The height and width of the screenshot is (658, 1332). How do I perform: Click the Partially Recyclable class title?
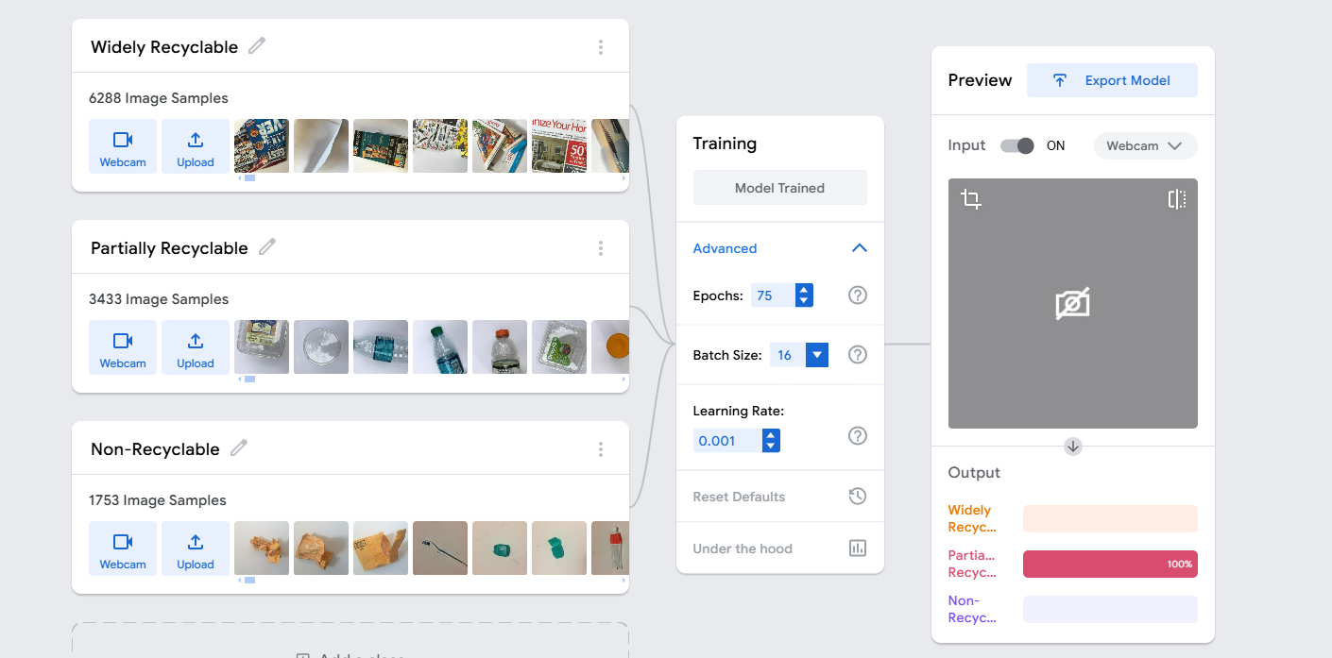click(169, 248)
